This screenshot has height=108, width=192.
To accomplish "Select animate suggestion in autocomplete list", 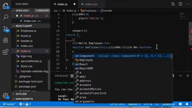I will coord(123,85).
